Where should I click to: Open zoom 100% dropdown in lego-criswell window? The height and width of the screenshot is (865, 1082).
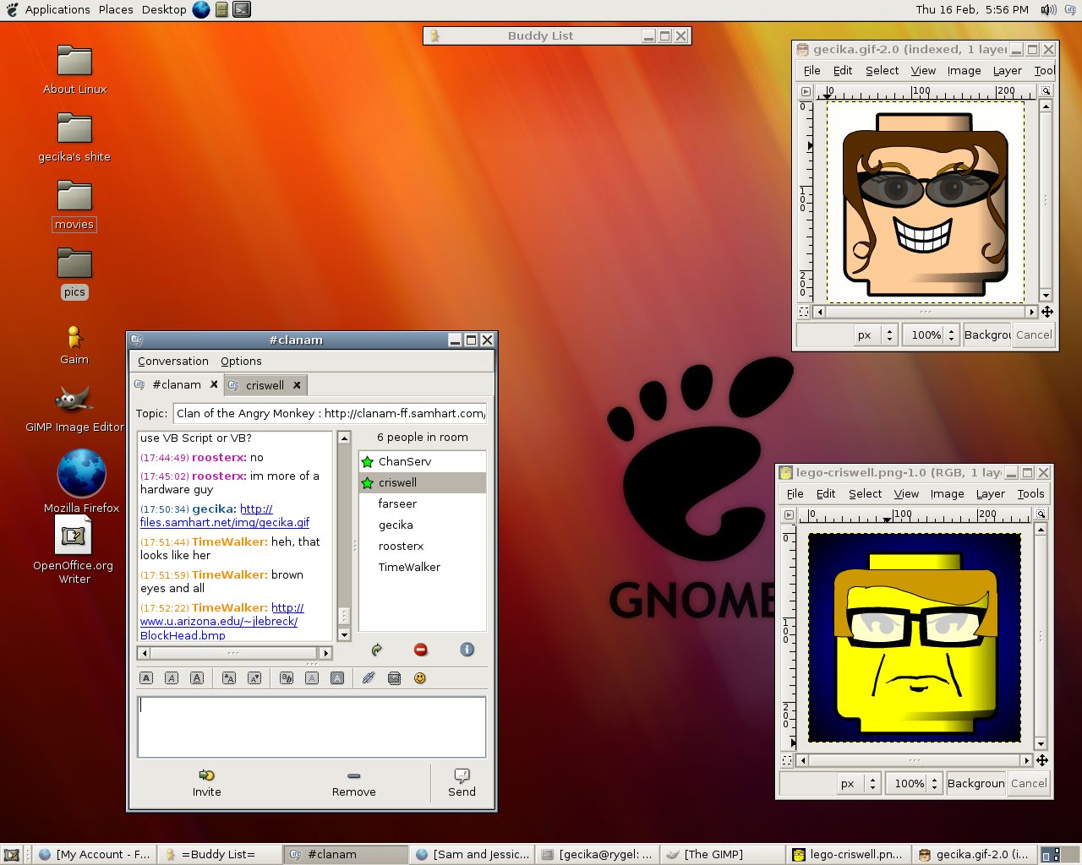coord(915,783)
